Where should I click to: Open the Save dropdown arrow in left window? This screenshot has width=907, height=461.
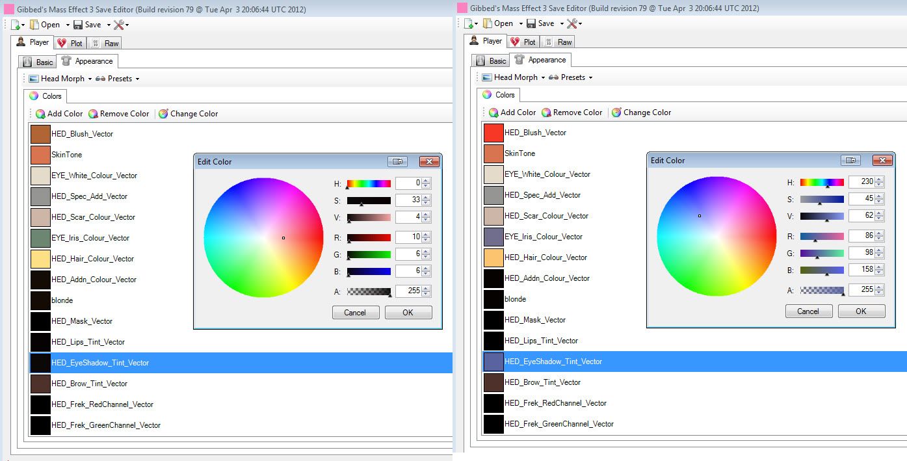(108, 25)
